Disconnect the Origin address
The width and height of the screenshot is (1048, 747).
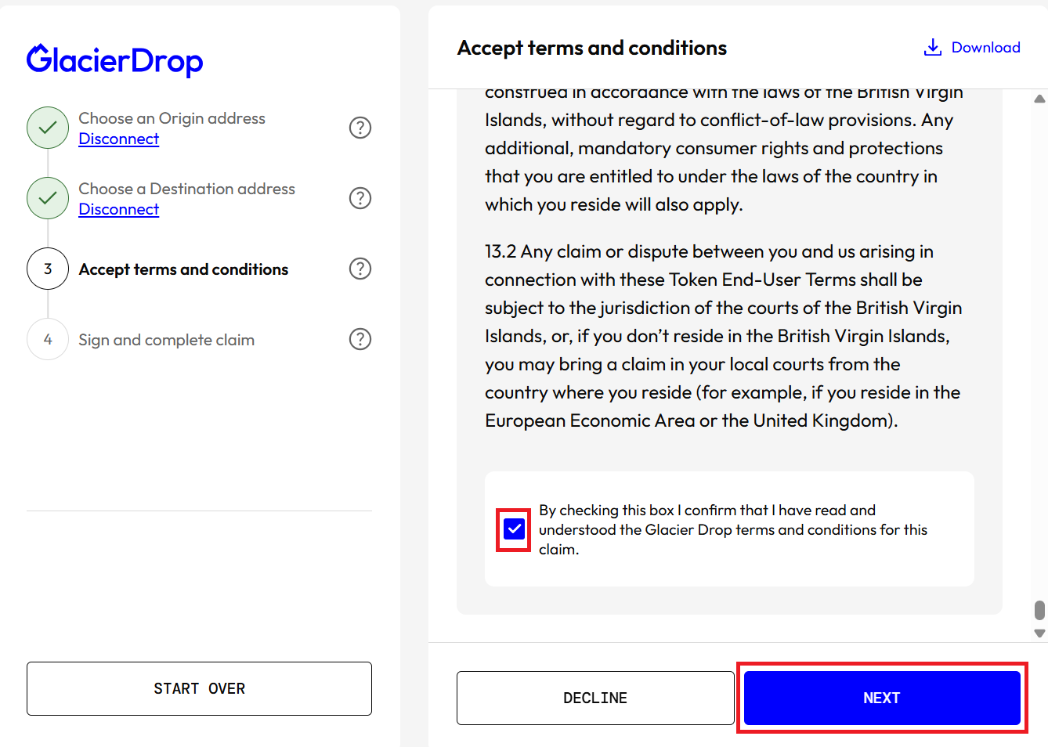pyautogui.click(x=119, y=139)
